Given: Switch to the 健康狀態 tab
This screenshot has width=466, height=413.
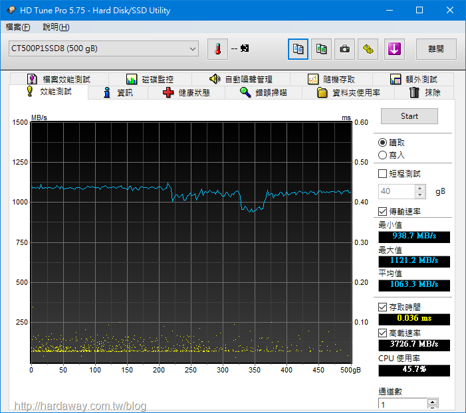Looking at the screenshot, I should click(186, 93).
